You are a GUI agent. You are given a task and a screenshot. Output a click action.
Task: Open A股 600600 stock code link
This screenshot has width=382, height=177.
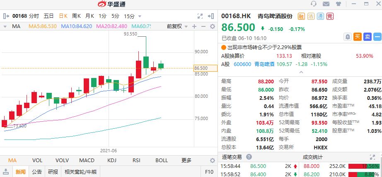point(242,64)
